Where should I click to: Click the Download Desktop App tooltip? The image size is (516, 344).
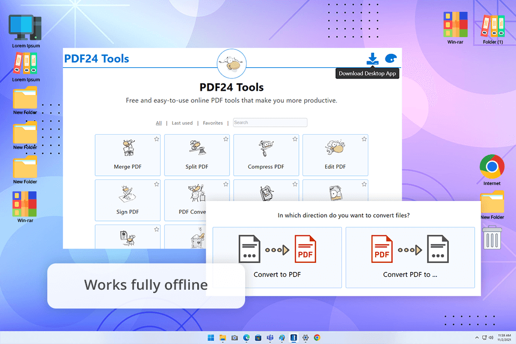[367, 74]
